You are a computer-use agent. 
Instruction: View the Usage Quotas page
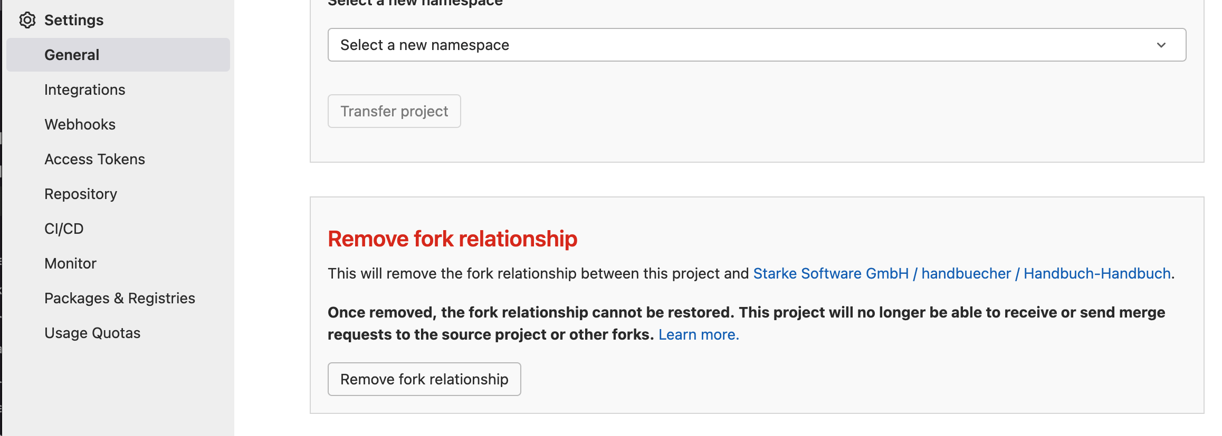pos(92,333)
